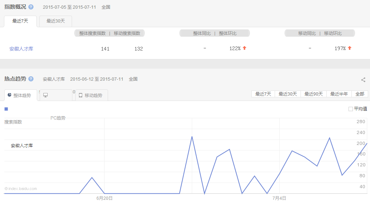
Task: Show chart for 最近7天 range
Action: point(263,94)
